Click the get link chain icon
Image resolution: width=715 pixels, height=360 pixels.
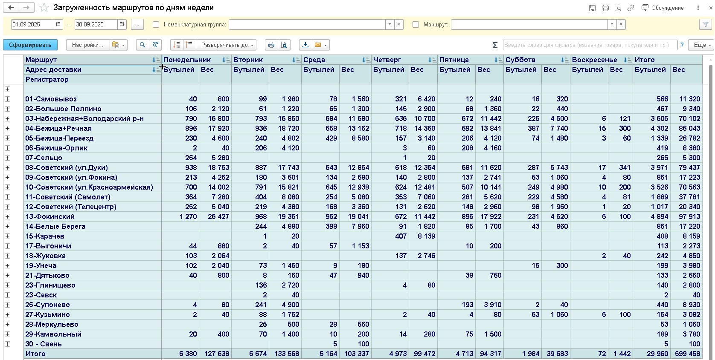click(x=631, y=8)
